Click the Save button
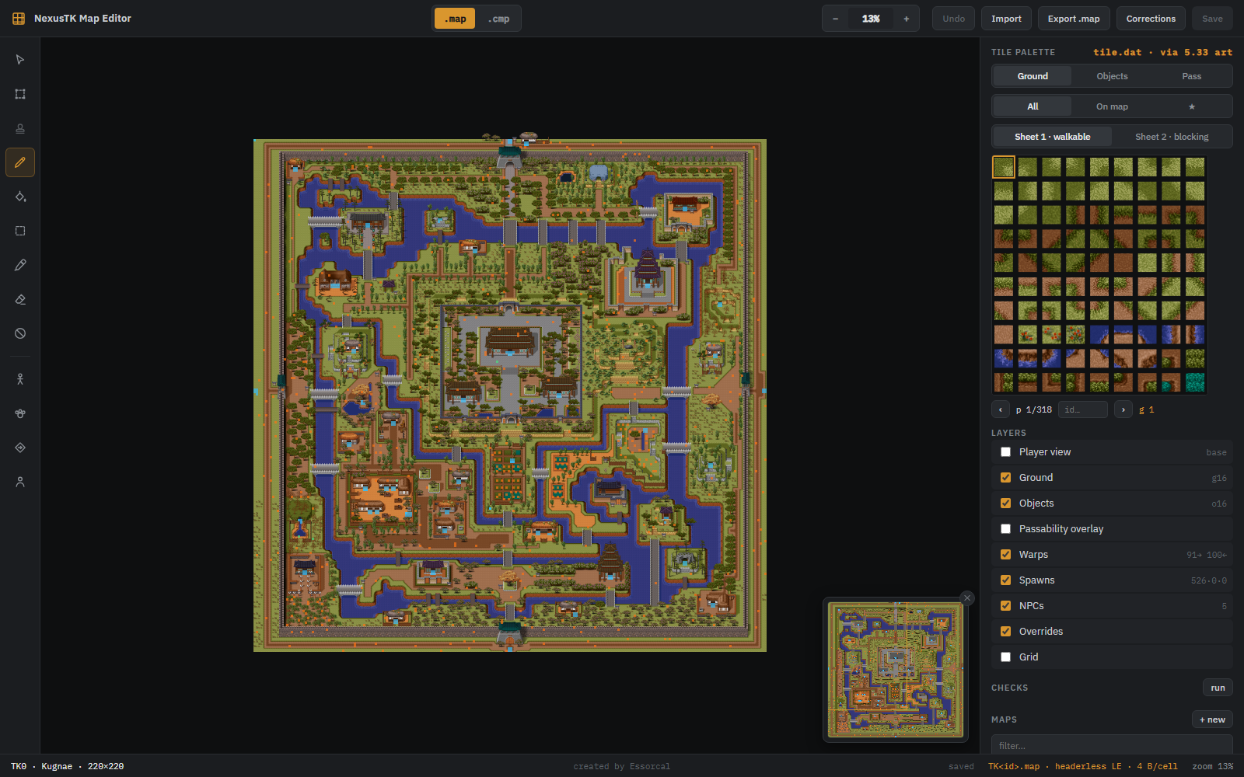The height and width of the screenshot is (777, 1244). [x=1212, y=19]
